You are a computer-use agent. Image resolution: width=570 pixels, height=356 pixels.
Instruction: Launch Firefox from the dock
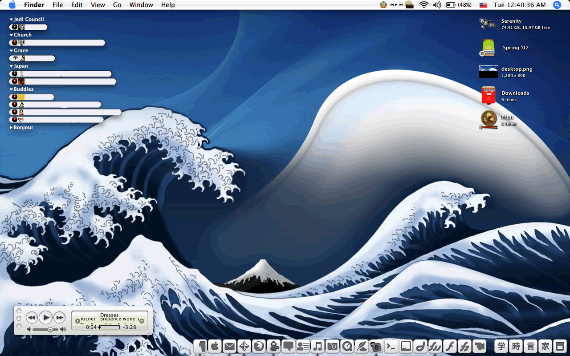pyautogui.click(x=259, y=346)
